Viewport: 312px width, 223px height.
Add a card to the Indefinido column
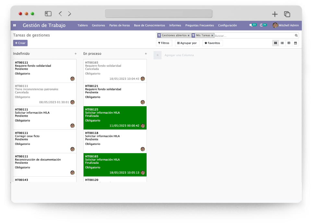coord(76,54)
